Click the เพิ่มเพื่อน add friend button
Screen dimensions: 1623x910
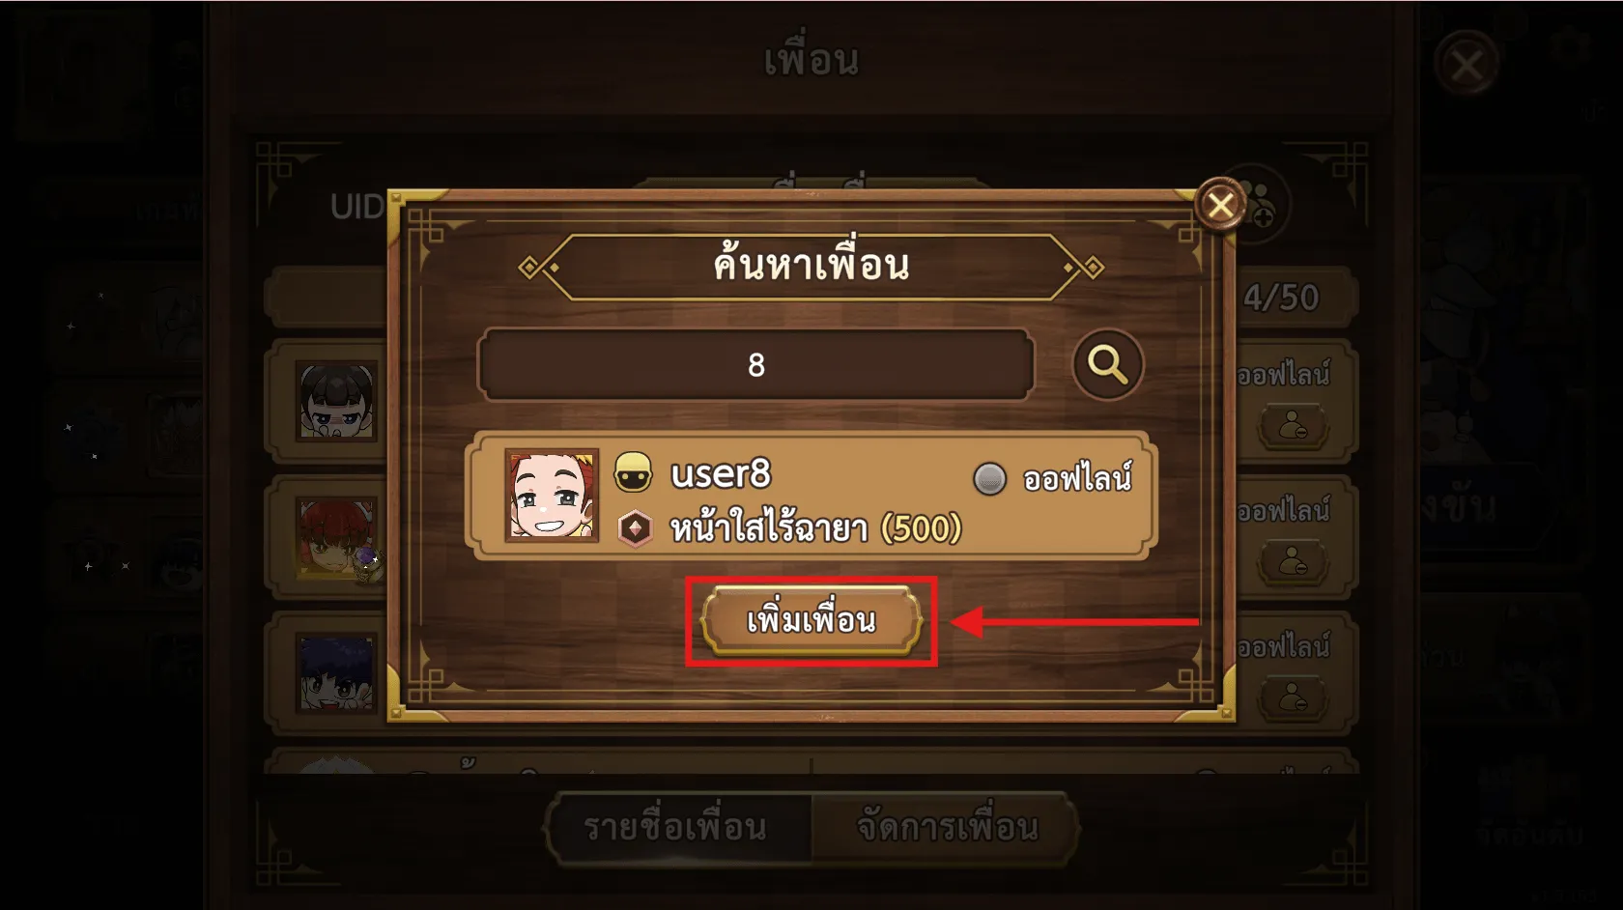point(811,620)
